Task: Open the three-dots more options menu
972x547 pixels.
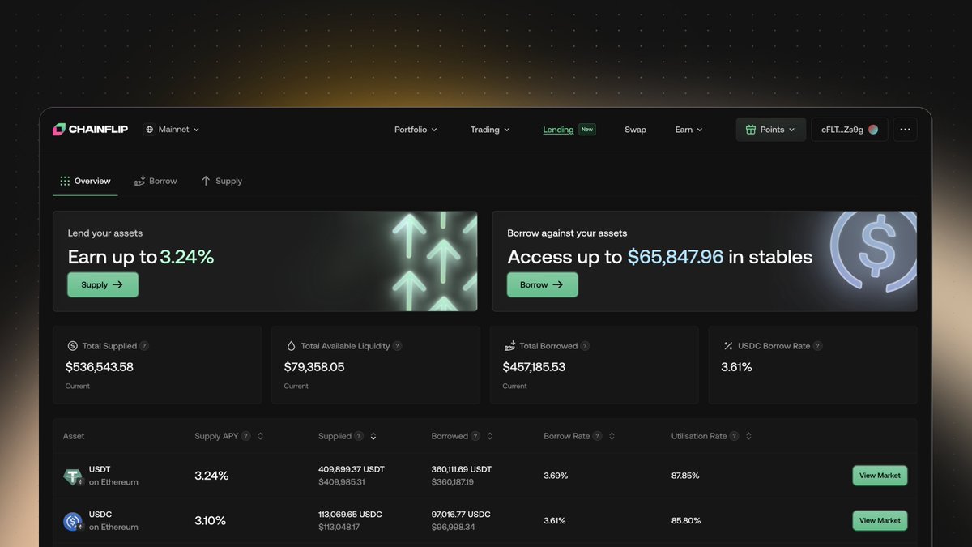Action: pyautogui.click(x=905, y=130)
